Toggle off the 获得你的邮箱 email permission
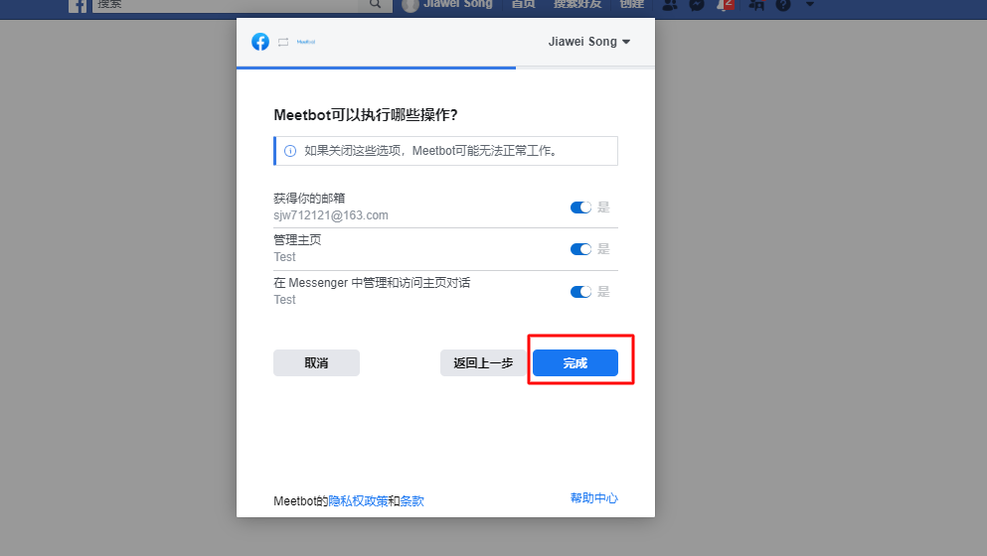 (580, 208)
